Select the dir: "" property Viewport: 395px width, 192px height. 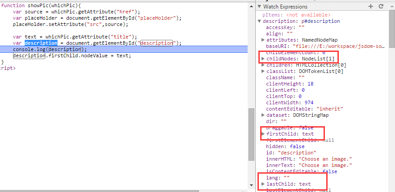(x=276, y=121)
